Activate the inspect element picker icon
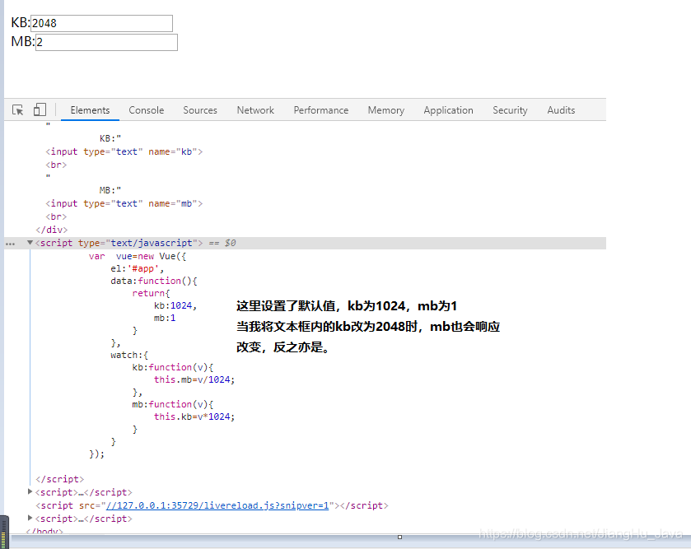The height and width of the screenshot is (549, 691). [x=17, y=109]
